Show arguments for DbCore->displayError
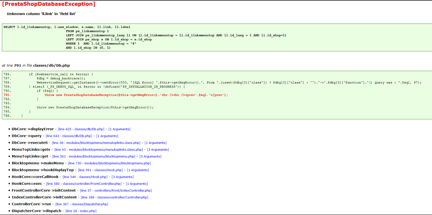432x215 pixels. point(119,129)
